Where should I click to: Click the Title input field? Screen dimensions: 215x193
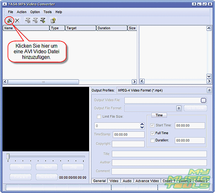[x=159, y=154]
